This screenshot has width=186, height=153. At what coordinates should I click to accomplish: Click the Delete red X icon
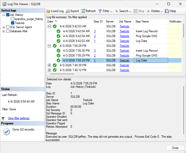[148, 11]
